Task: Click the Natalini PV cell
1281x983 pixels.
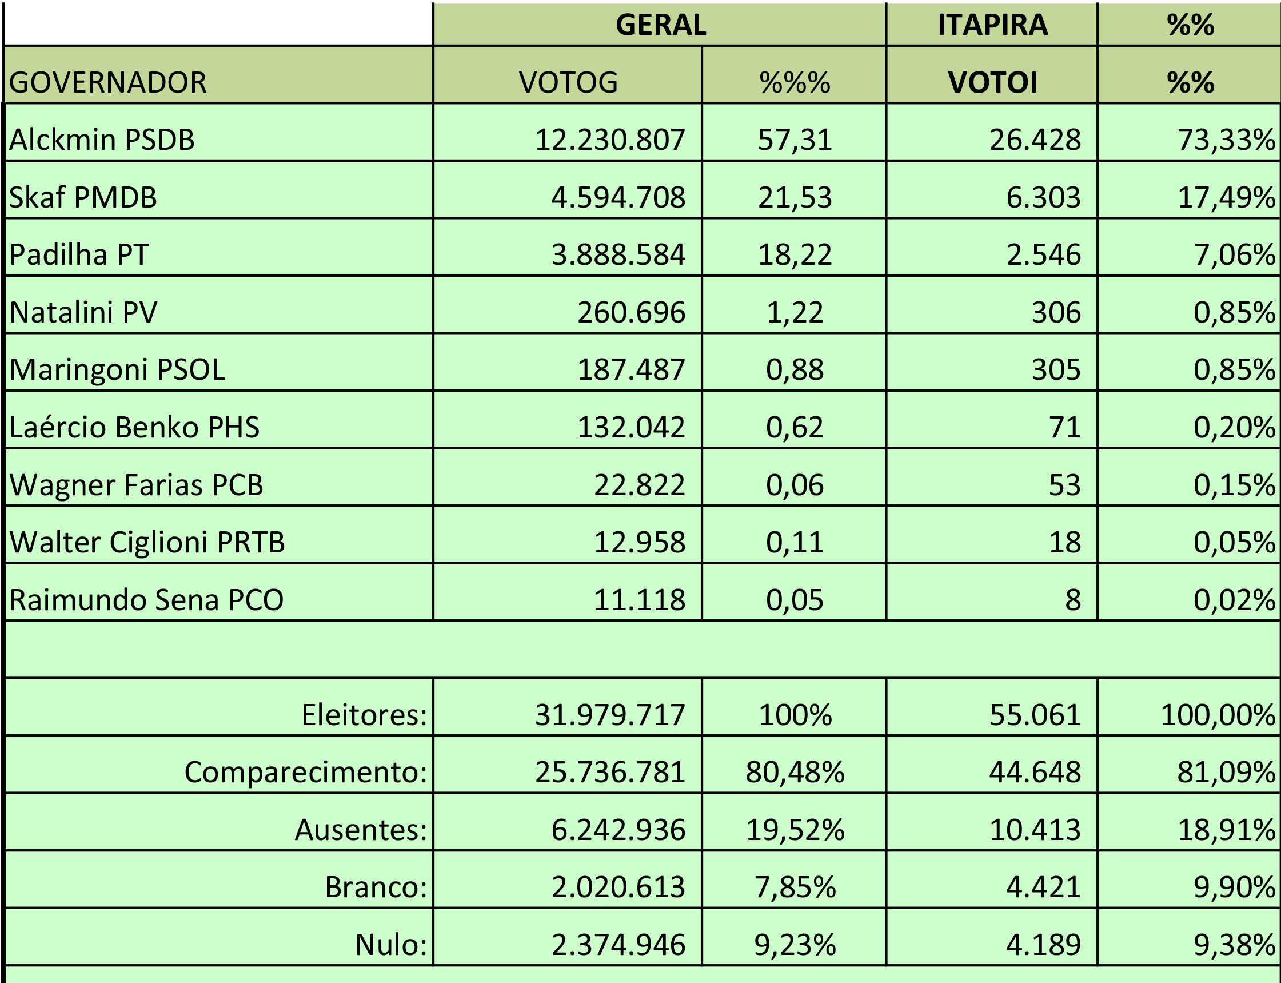Action: pyautogui.click(x=218, y=304)
